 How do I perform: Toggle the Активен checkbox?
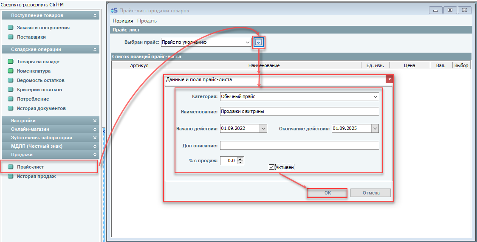click(x=272, y=167)
